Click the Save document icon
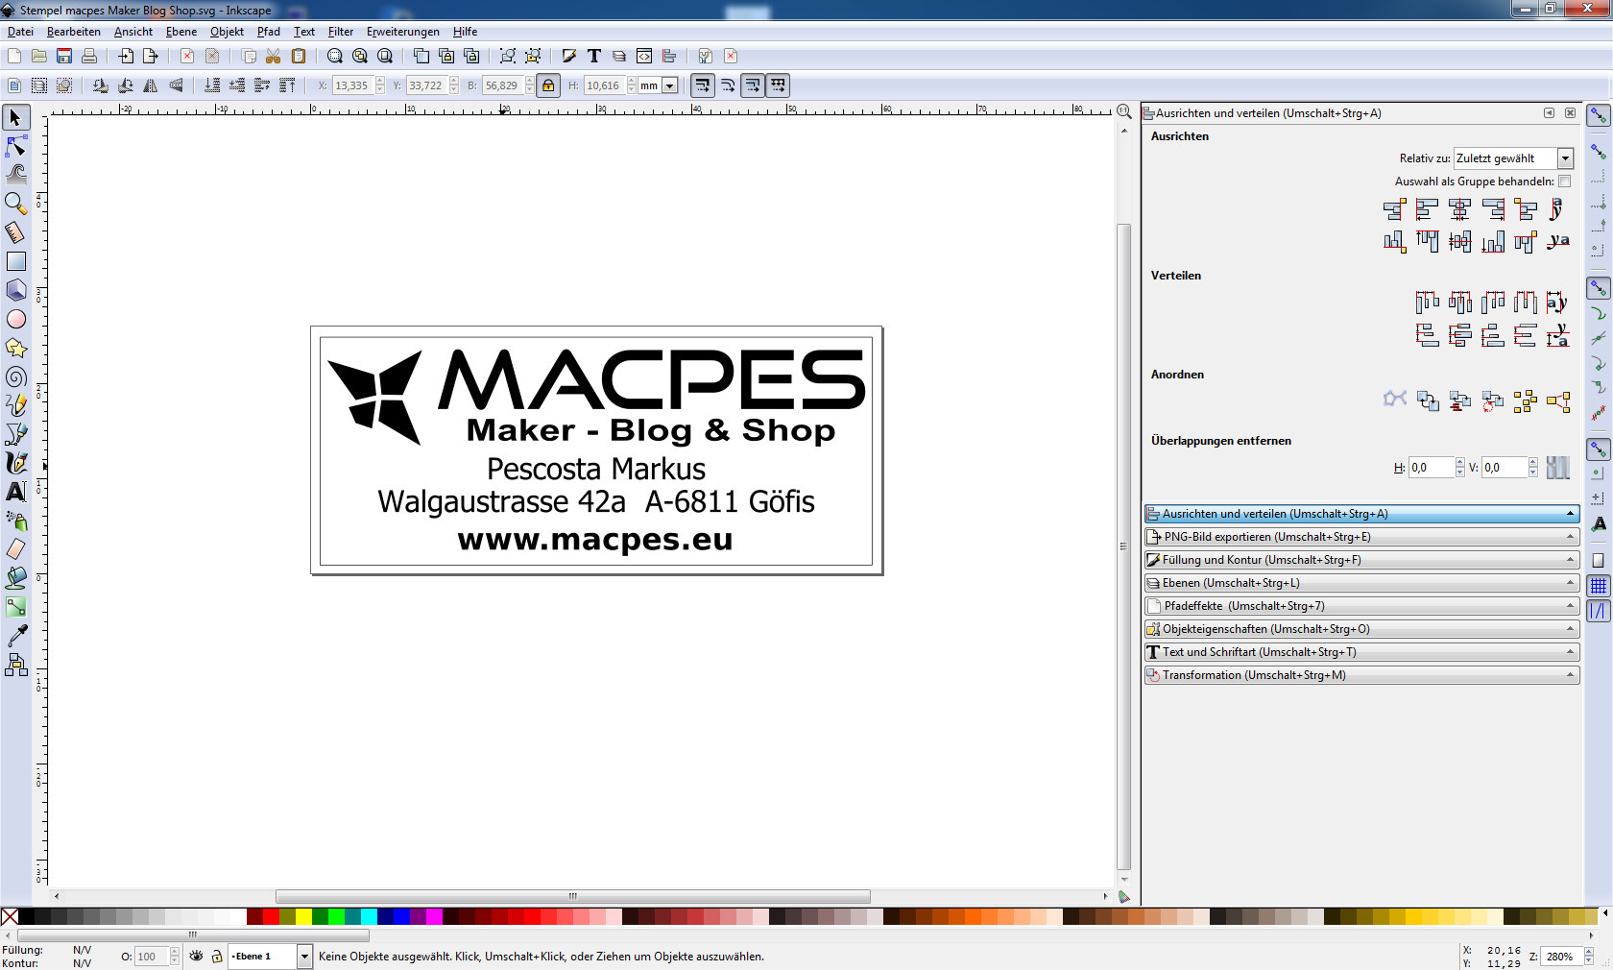The width and height of the screenshot is (1613, 970). pos(64,56)
